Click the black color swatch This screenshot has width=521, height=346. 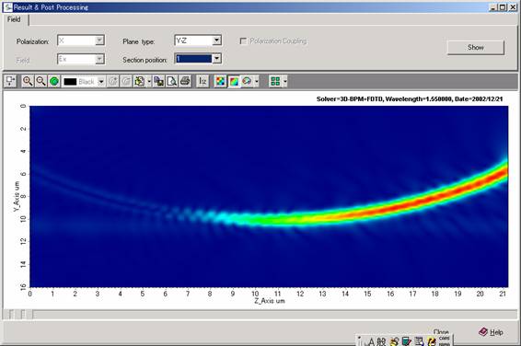[70, 82]
